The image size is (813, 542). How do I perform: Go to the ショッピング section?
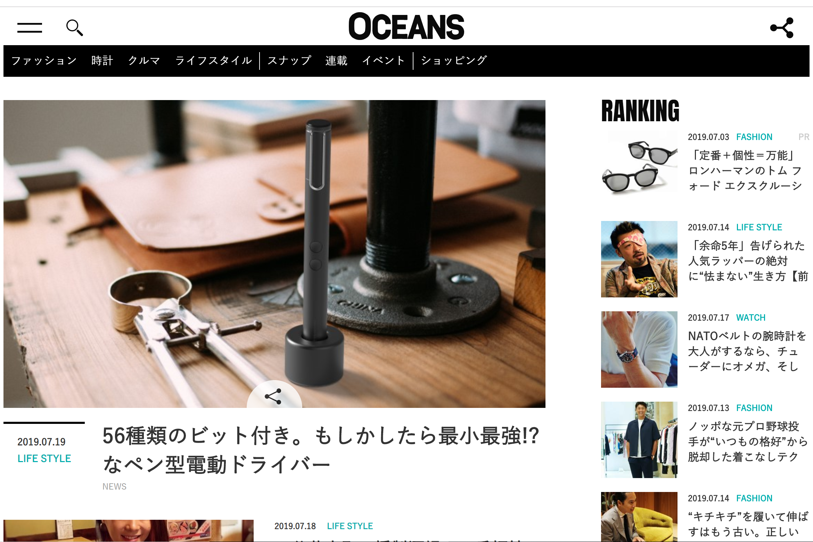click(x=454, y=60)
